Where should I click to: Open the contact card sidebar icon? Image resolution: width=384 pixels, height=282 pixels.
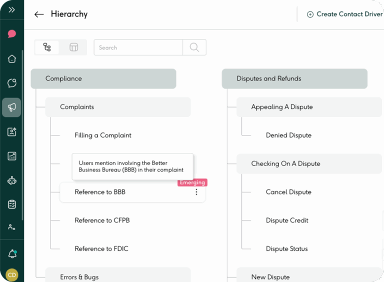pos(11,132)
